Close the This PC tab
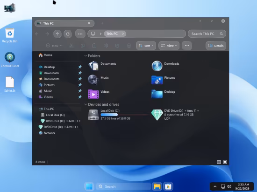The image size is (257, 192). [x=89, y=23]
